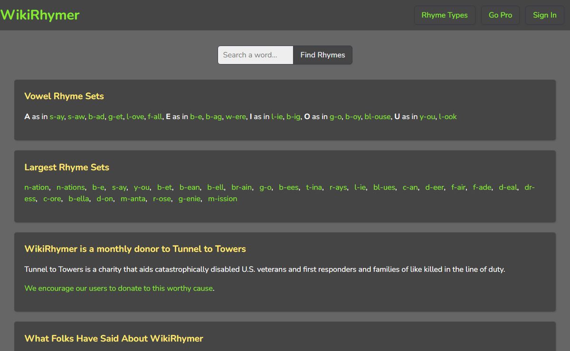The image size is (570, 351).
Task: Select the b-ean rhyme set
Action: (190, 187)
